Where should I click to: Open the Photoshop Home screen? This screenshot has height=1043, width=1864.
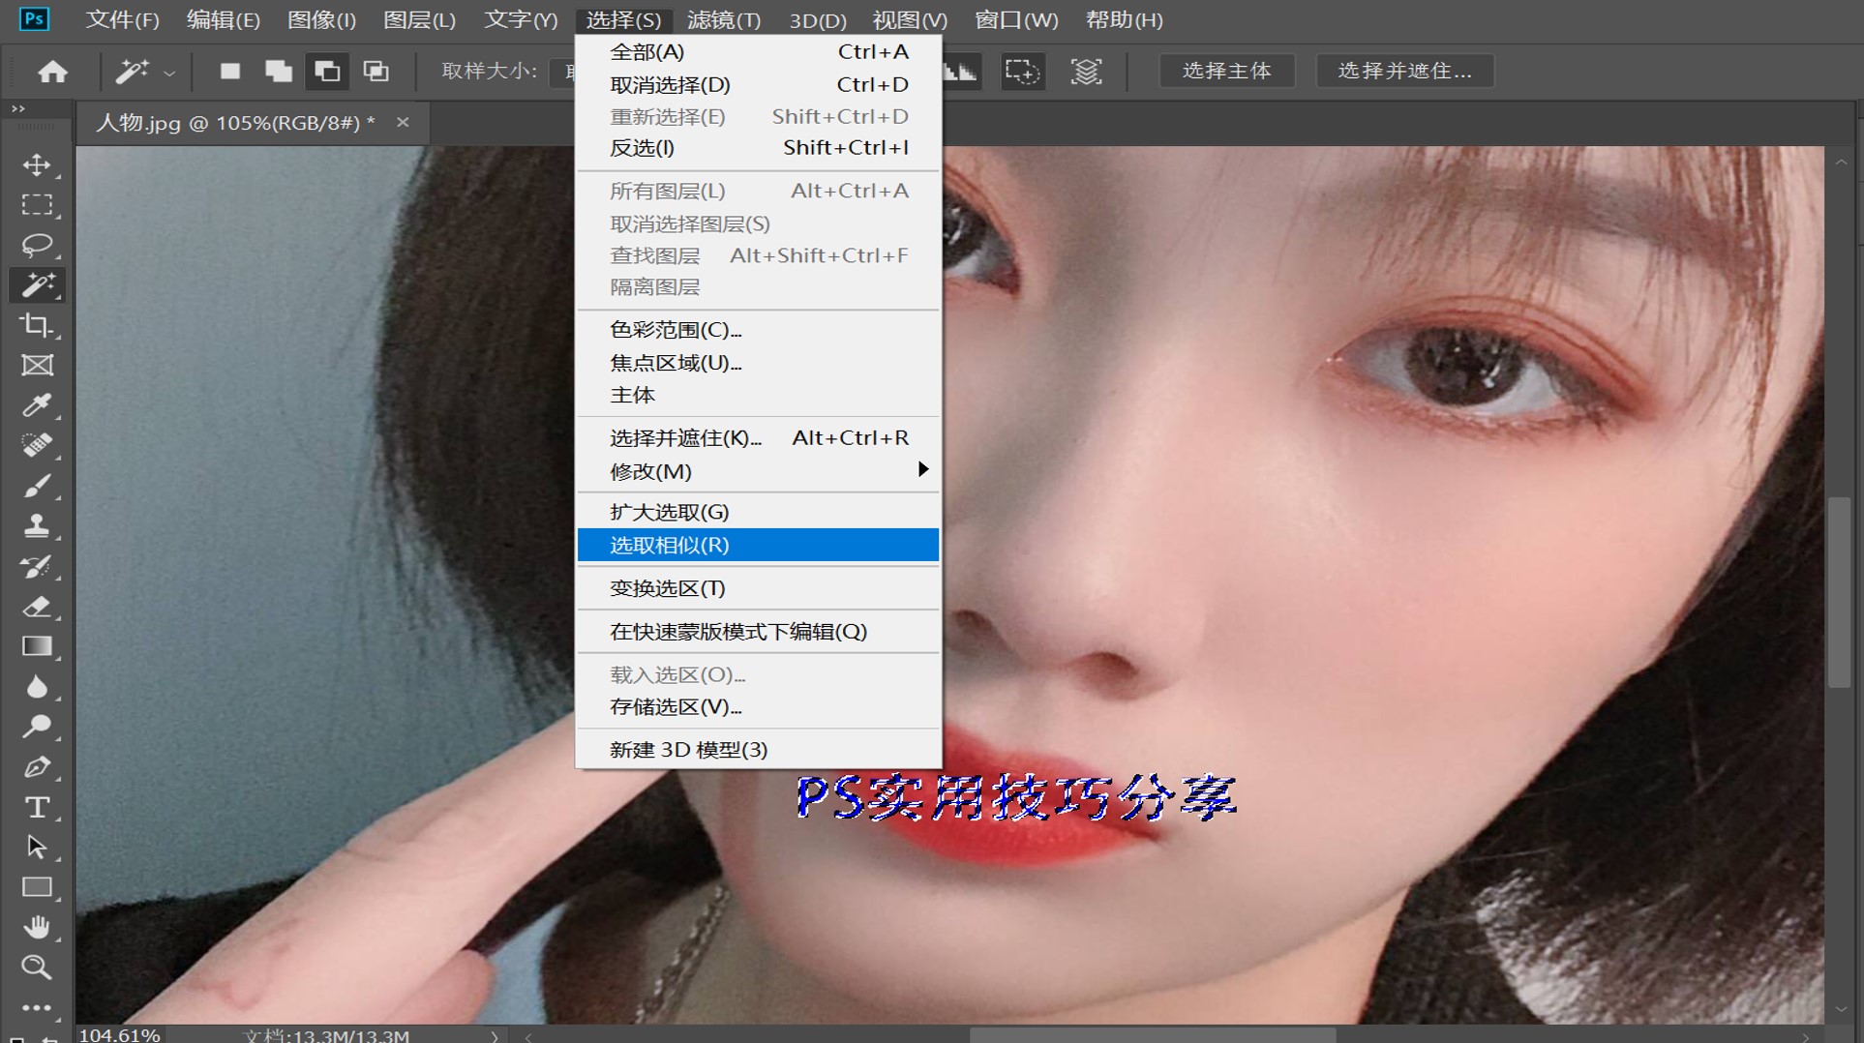(x=53, y=72)
